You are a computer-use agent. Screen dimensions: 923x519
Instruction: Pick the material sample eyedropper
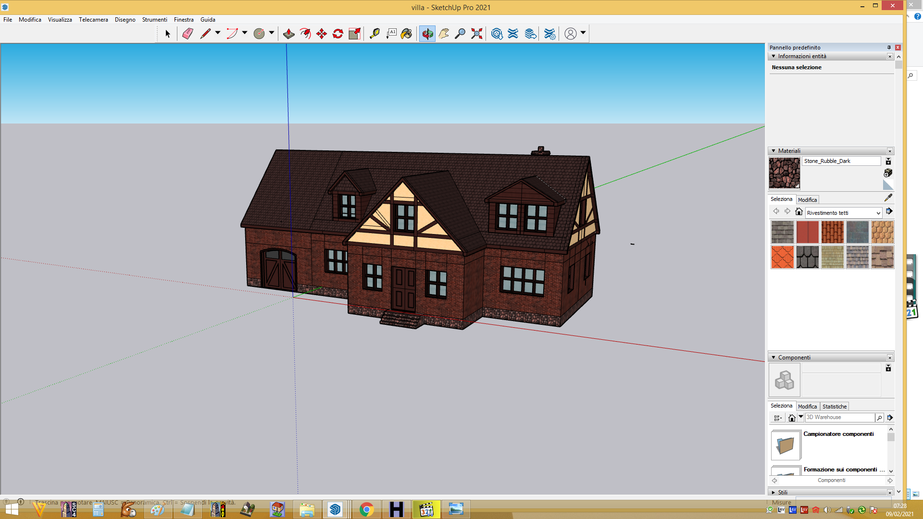coord(888,198)
